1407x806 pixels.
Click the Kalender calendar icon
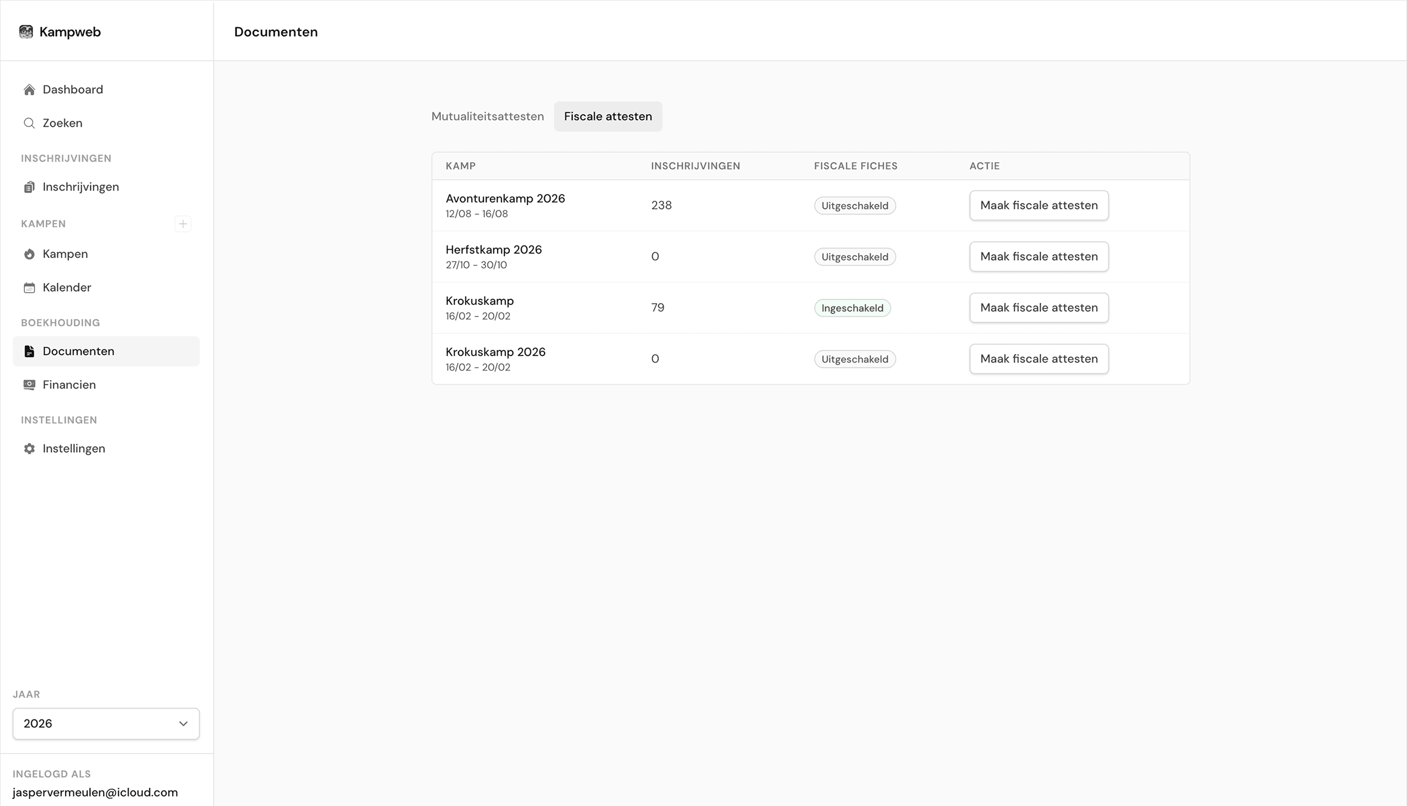coord(29,287)
